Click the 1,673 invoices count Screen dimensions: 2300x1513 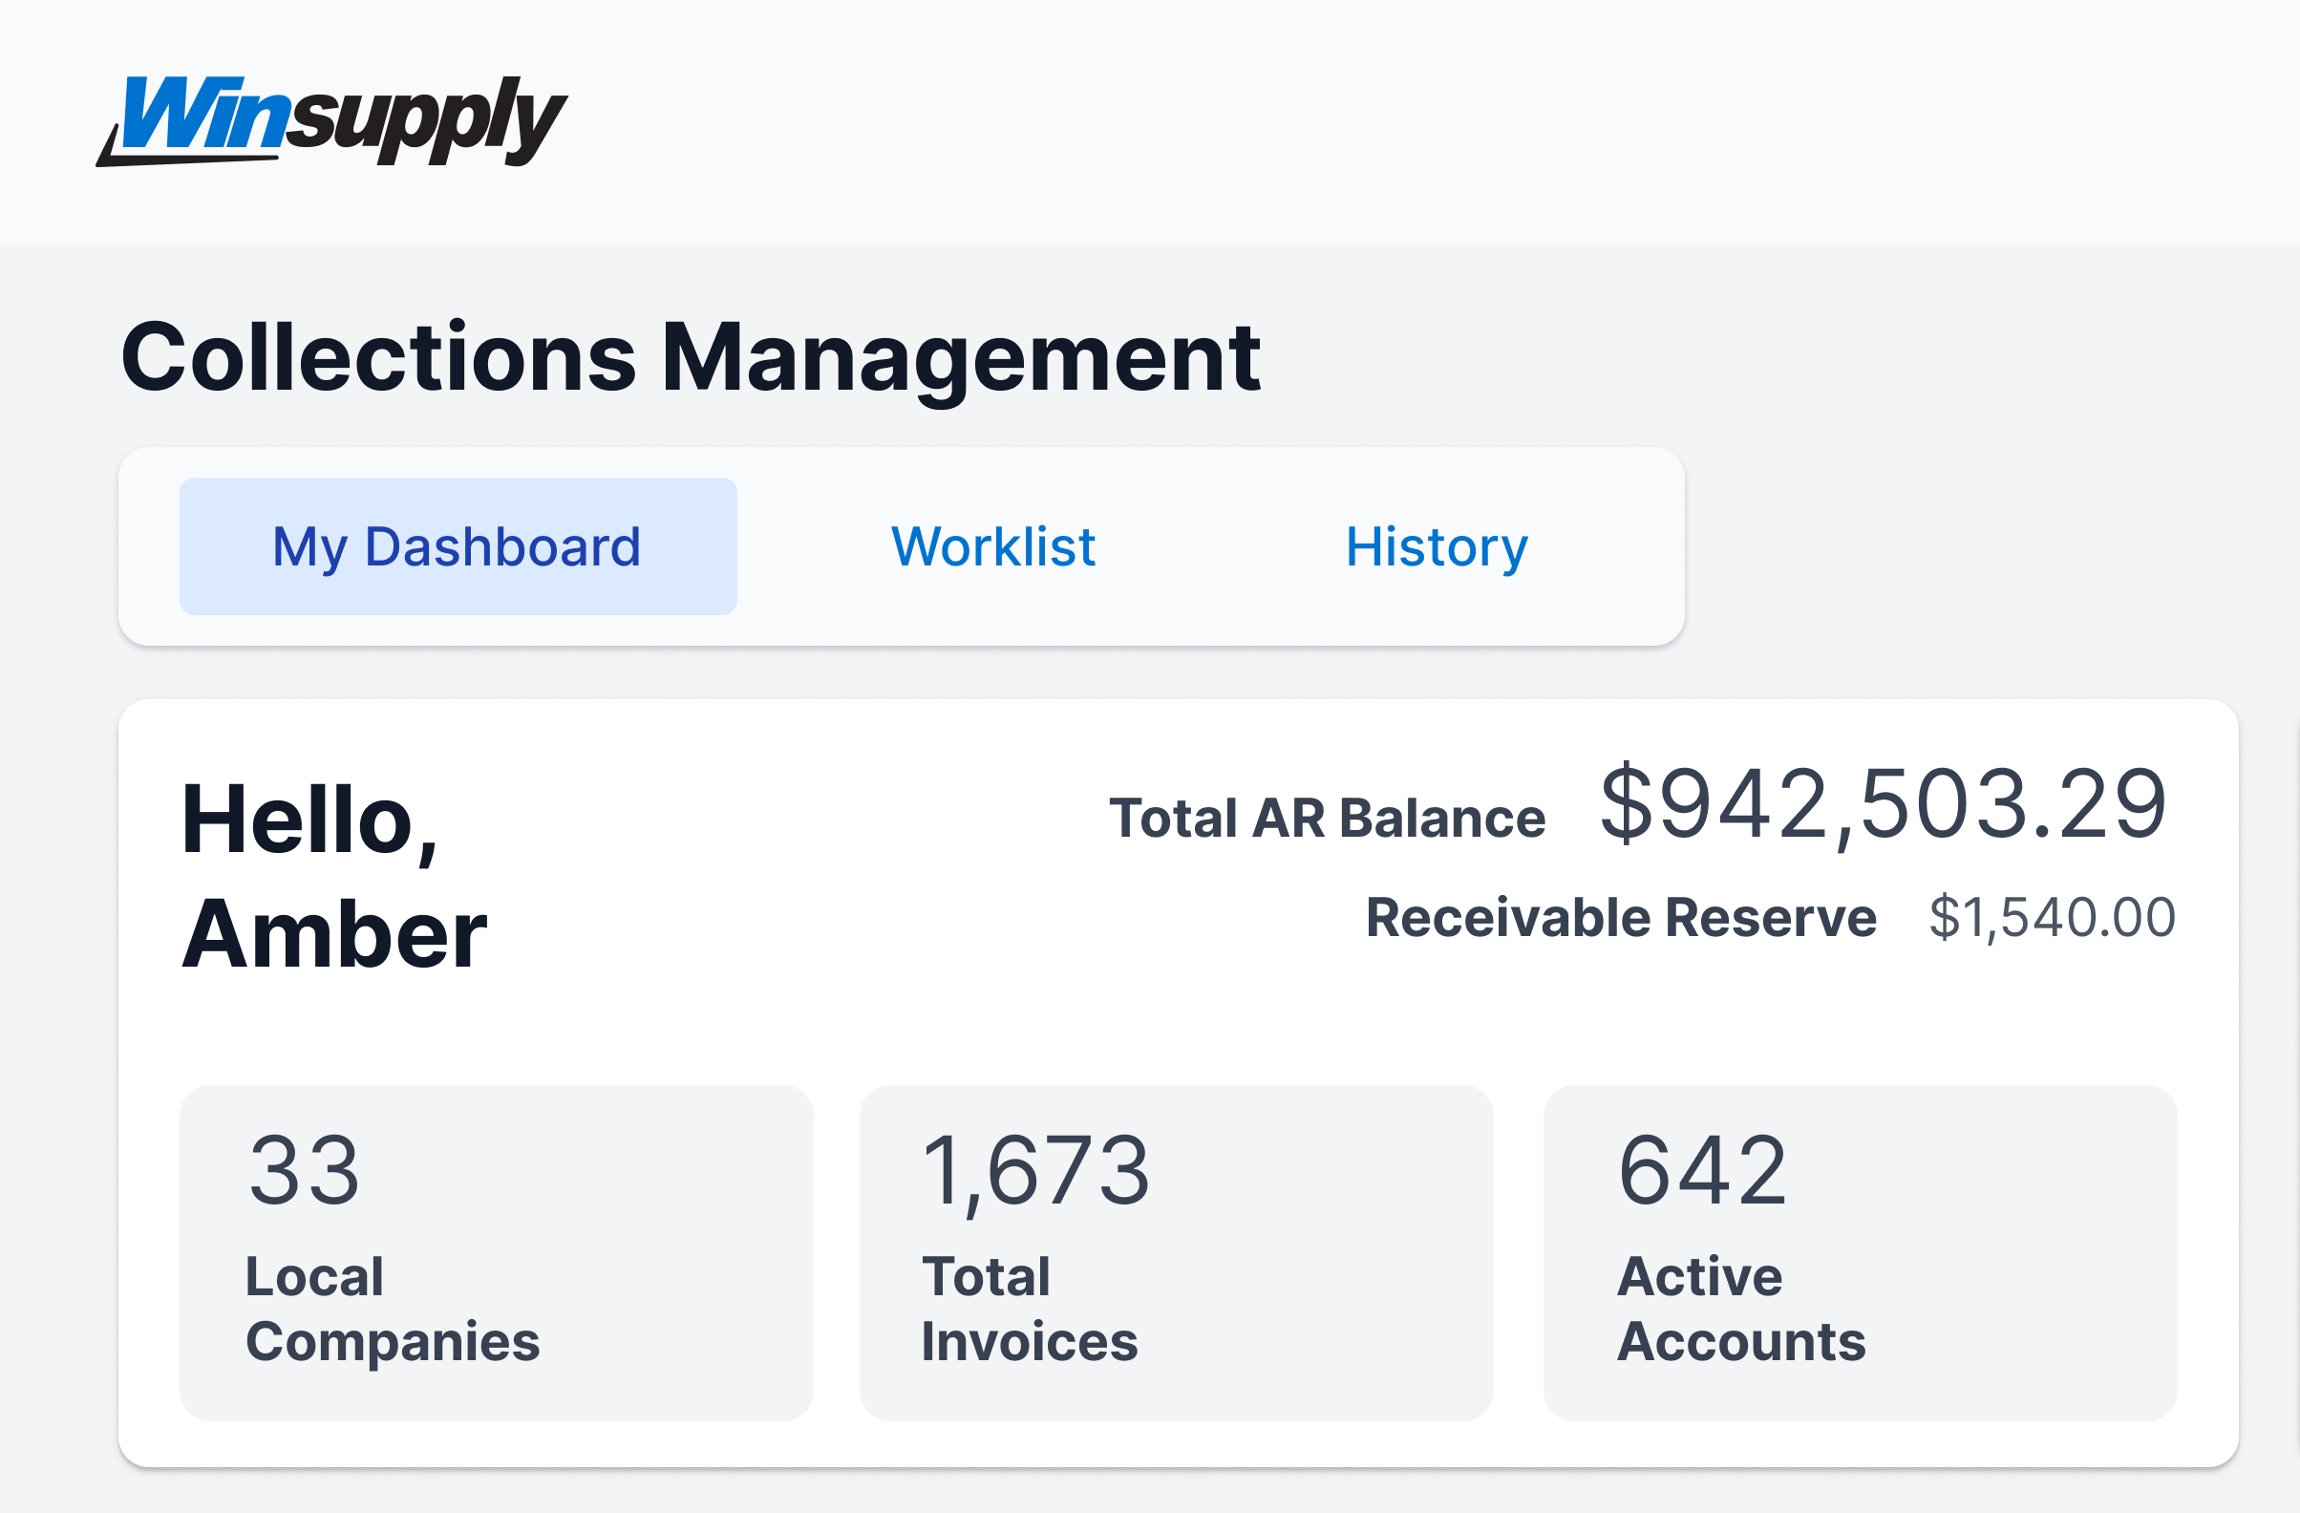click(x=1035, y=1171)
